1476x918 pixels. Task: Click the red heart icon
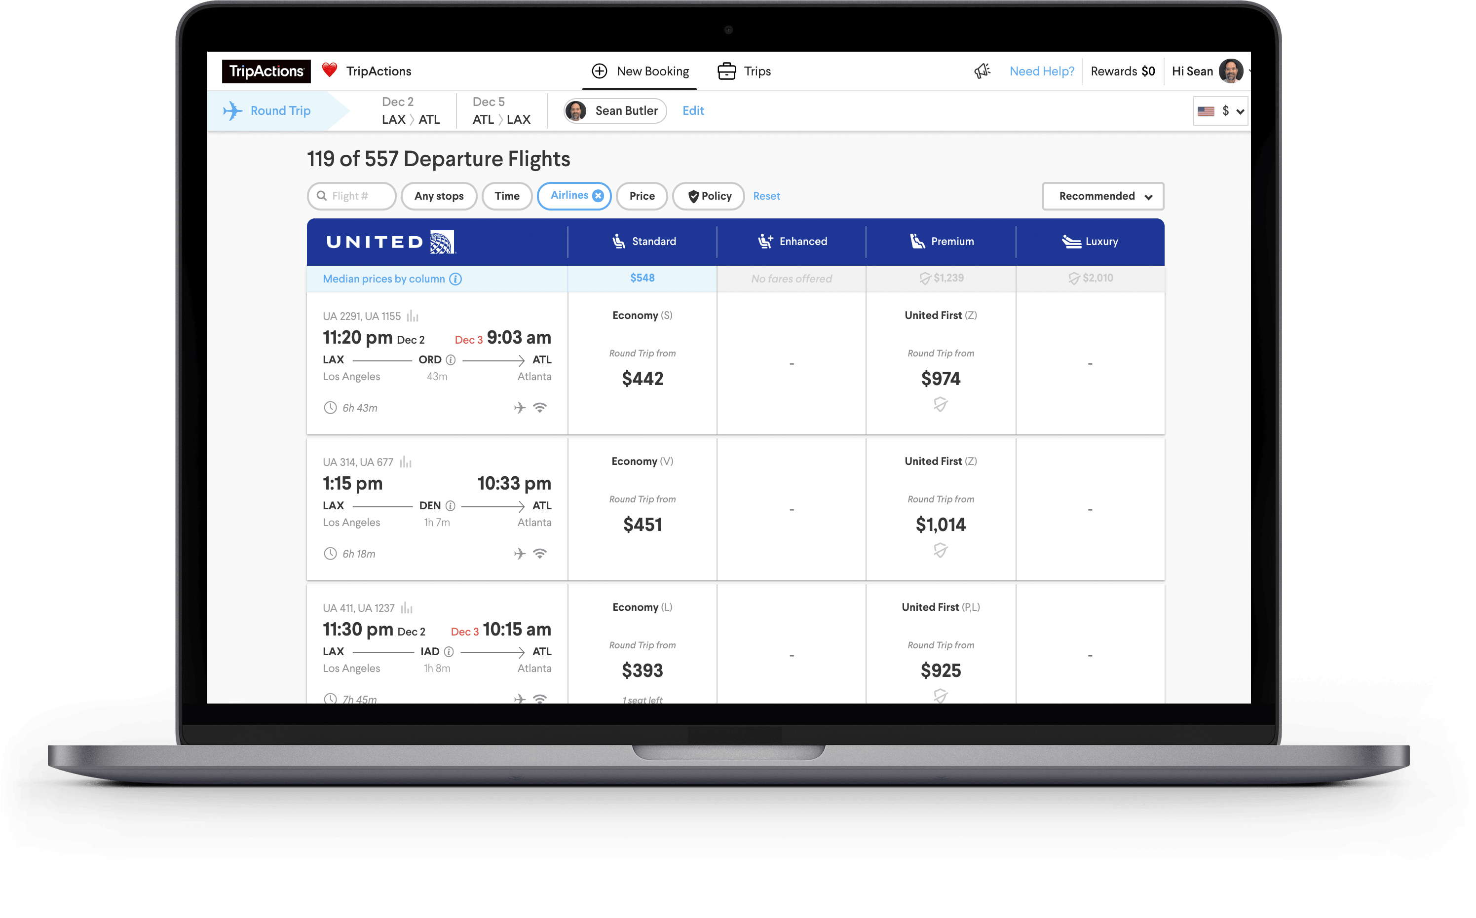[330, 71]
